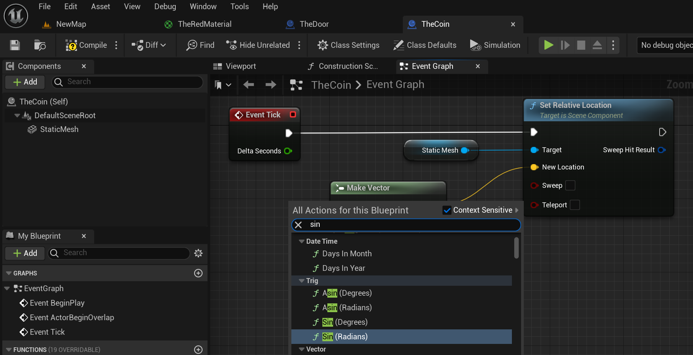
Task: Add new graph with plus icon
Action: (198, 273)
